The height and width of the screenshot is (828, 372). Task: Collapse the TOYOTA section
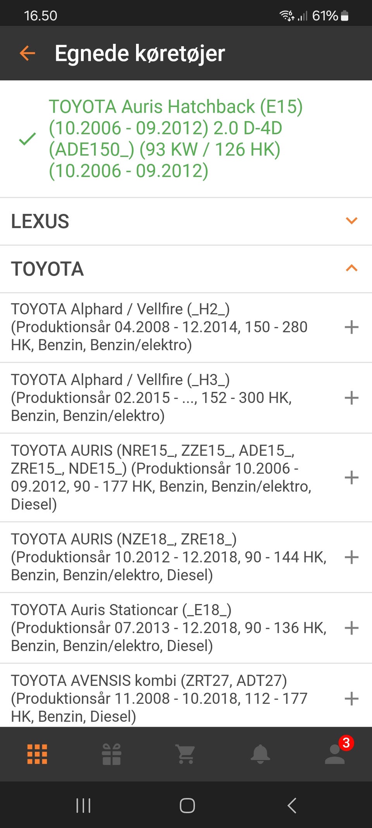click(x=351, y=268)
